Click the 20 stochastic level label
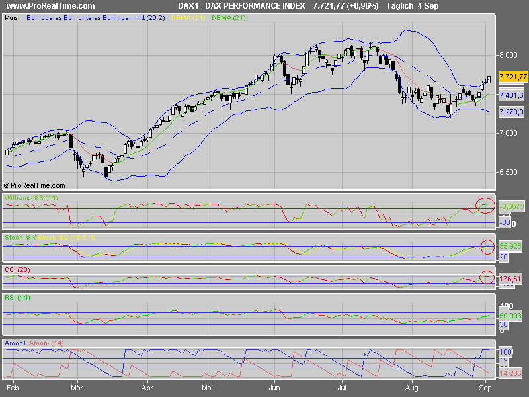Image resolution: width=529 pixels, height=397 pixels. (503, 257)
